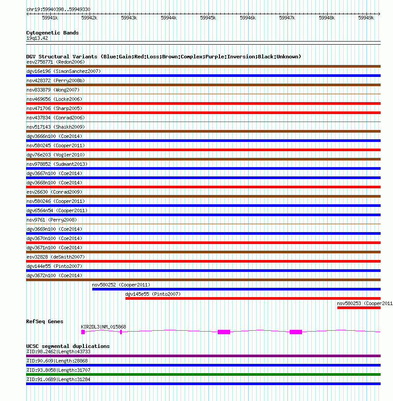Click the dgv3671n100 (Coe2014) label
Image resolution: width=393 pixels, height=401 pixels.
(54, 248)
